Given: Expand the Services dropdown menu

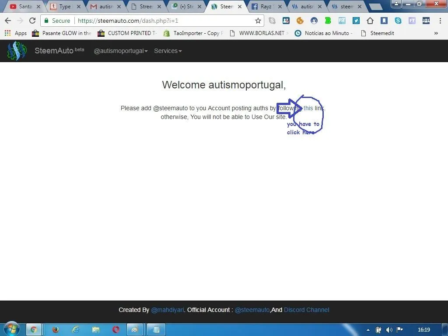Looking at the screenshot, I should (x=168, y=51).
